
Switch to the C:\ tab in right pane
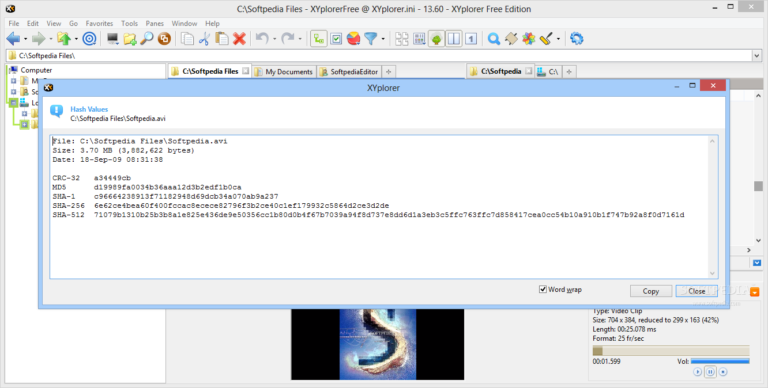point(548,72)
